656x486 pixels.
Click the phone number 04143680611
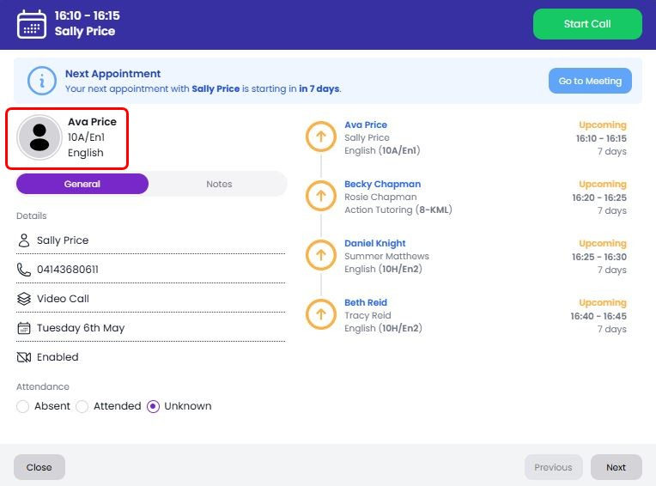68,270
